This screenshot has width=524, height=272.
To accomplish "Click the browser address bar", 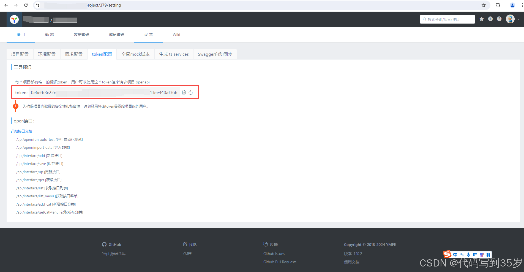I will click(261, 5).
